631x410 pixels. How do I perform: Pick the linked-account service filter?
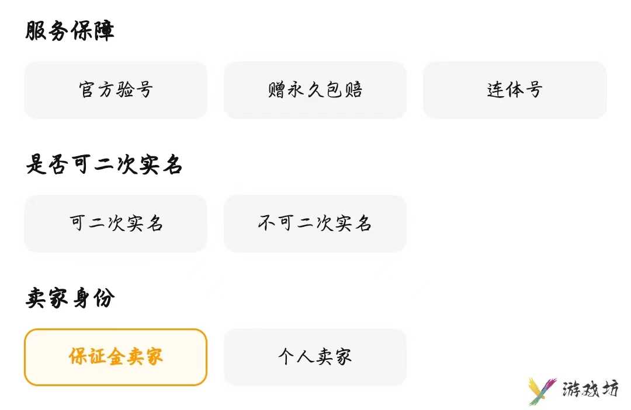click(515, 90)
